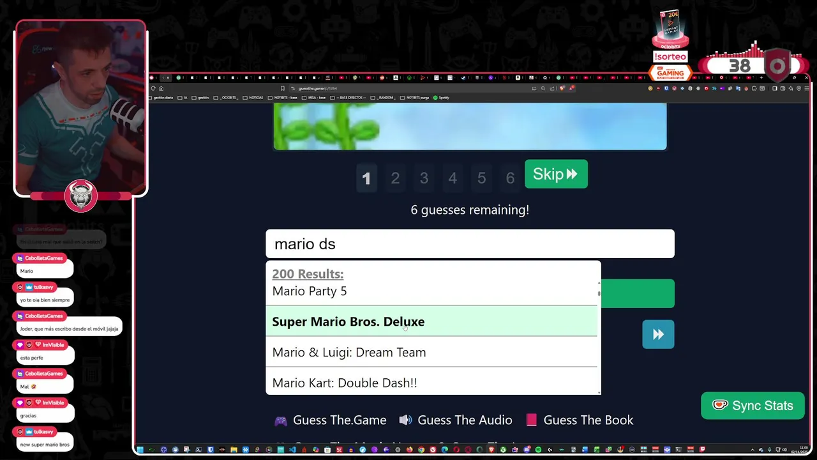This screenshot has width=817, height=460.
Task: Open '-- BASE DIRECTOS --' bookmark folder
Action: 348,98
